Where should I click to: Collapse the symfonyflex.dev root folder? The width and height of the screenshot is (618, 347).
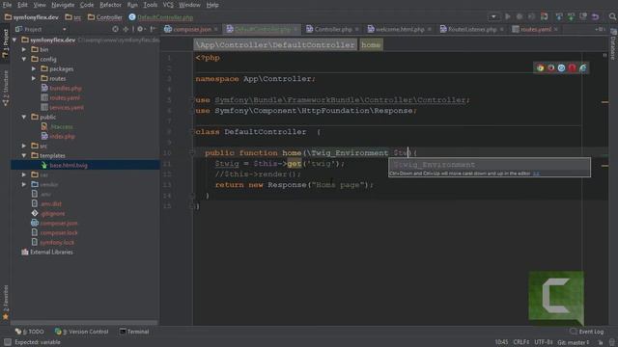(x=14, y=40)
